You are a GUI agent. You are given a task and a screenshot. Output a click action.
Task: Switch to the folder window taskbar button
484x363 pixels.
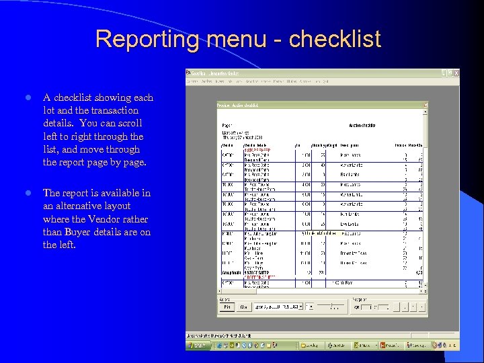coord(312,346)
